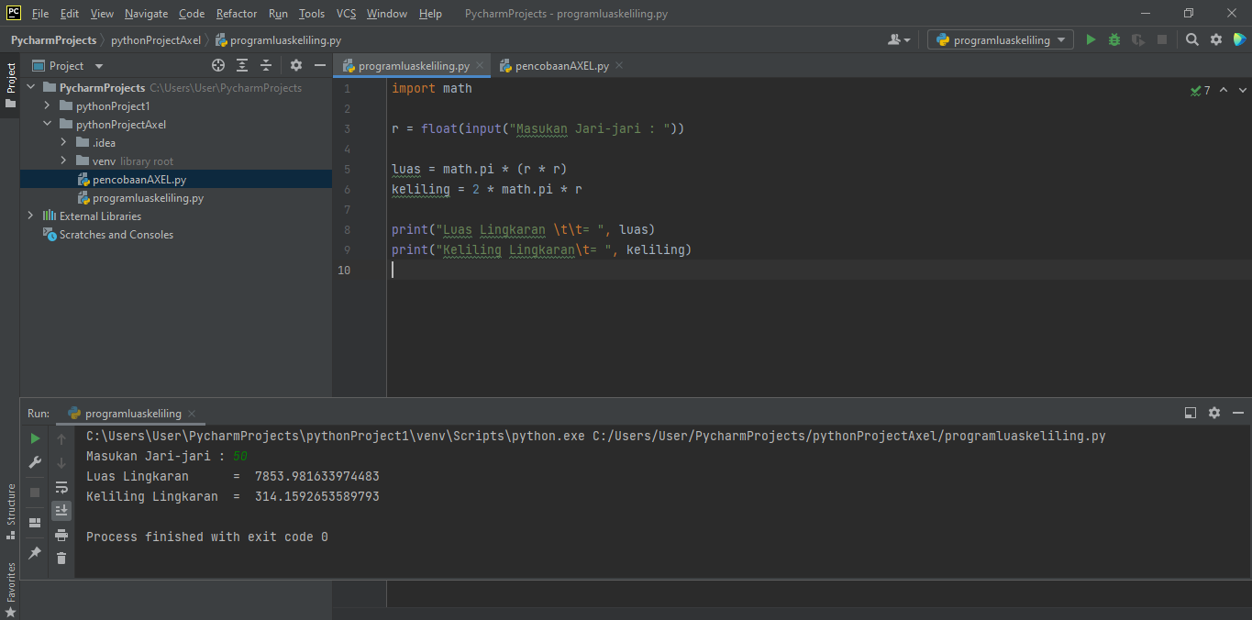Click the Soft-Wrap icon in Run panel
This screenshot has height=620, width=1252.
tap(61, 487)
